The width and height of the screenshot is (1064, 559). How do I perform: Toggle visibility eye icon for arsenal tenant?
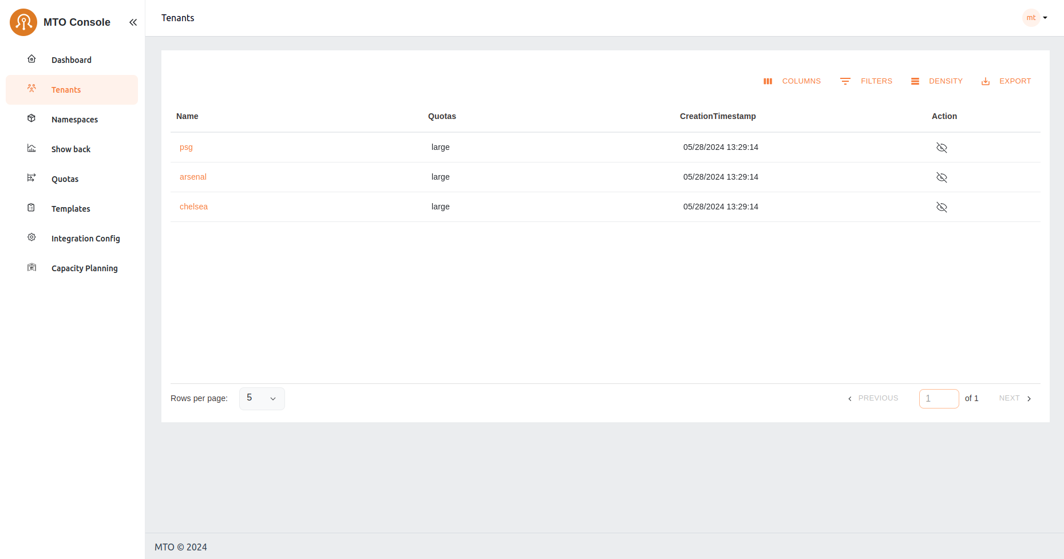pyautogui.click(x=942, y=177)
